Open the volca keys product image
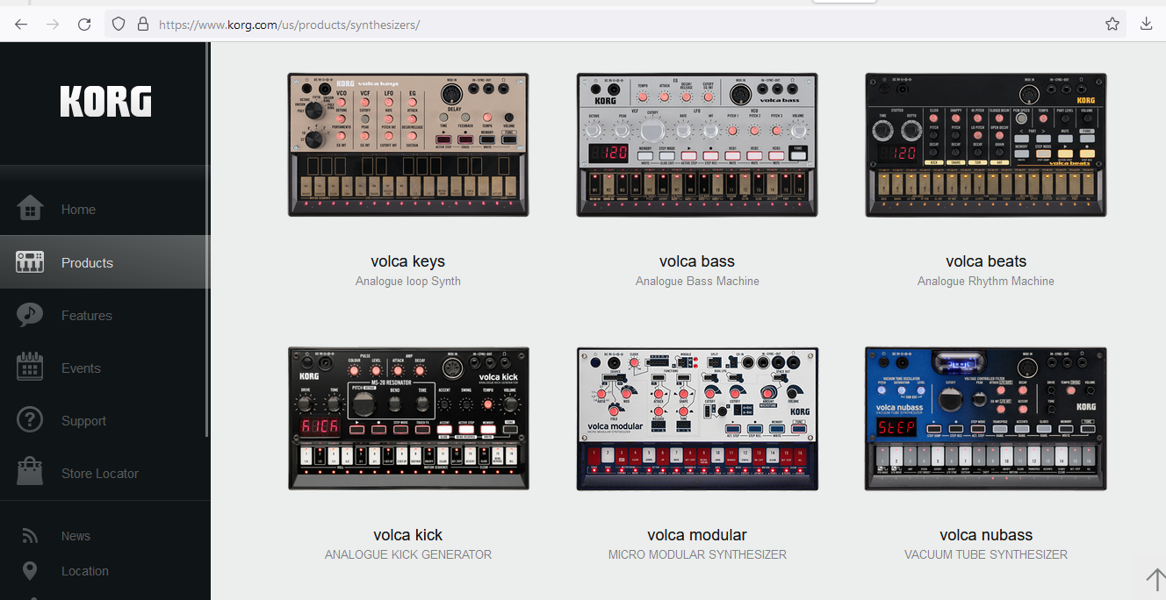This screenshot has height=600, width=1166. (x=408, y=145)
